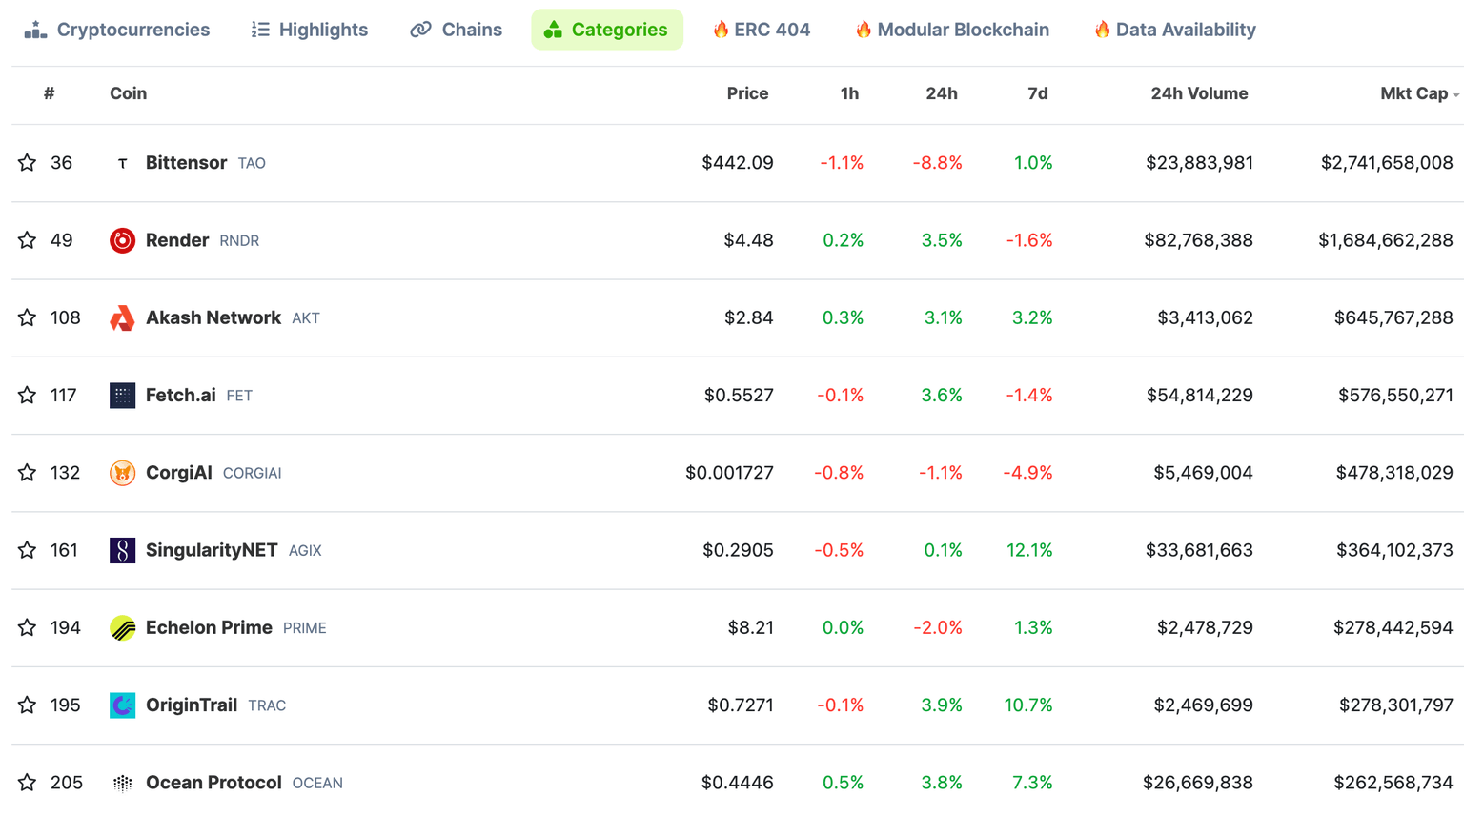Click the Ocean Protocol logo icon
Screen dimensions: 1464x817
click(122, 783)
